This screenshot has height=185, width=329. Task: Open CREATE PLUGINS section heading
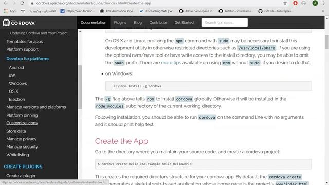23,166
